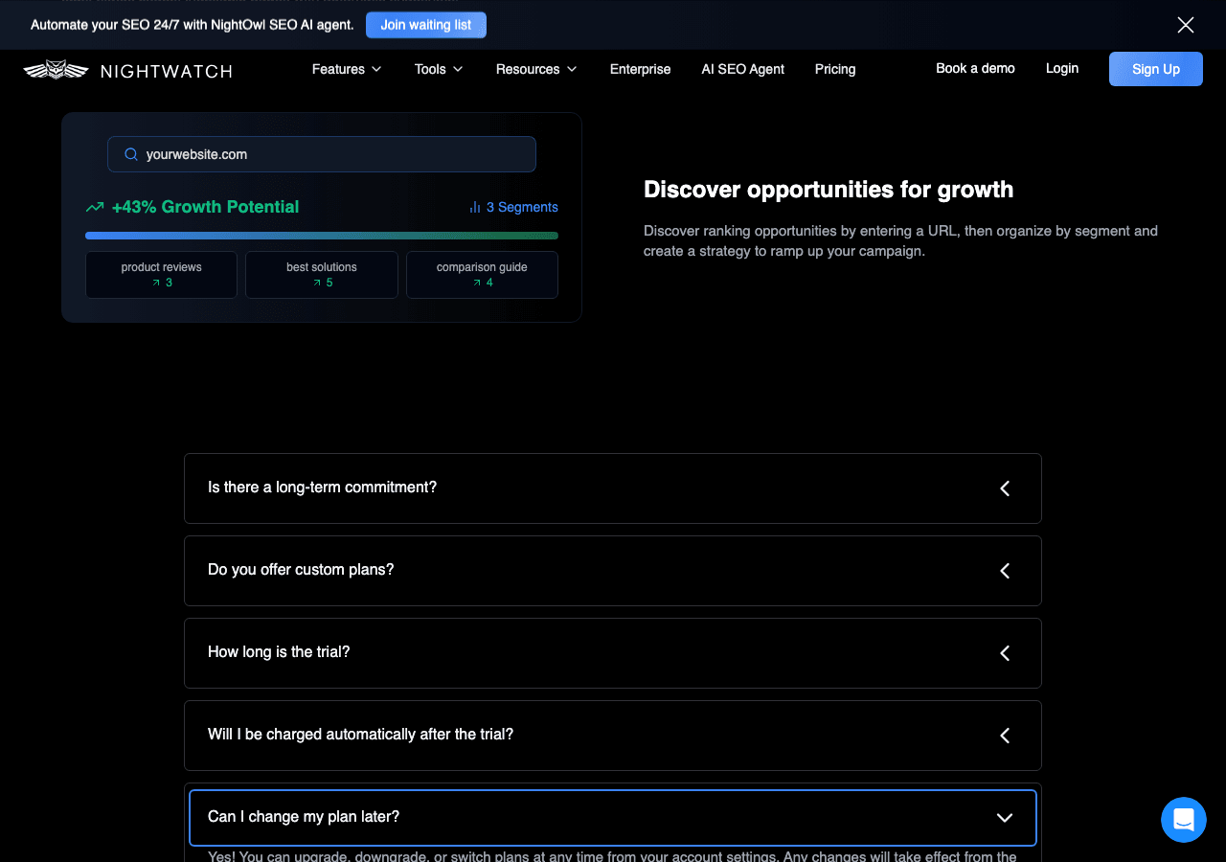The width and height of the screenshot is (1226, 862).
Task: Click the NIGHTWATCH wordmark
Action: click(x=167, y=71)
